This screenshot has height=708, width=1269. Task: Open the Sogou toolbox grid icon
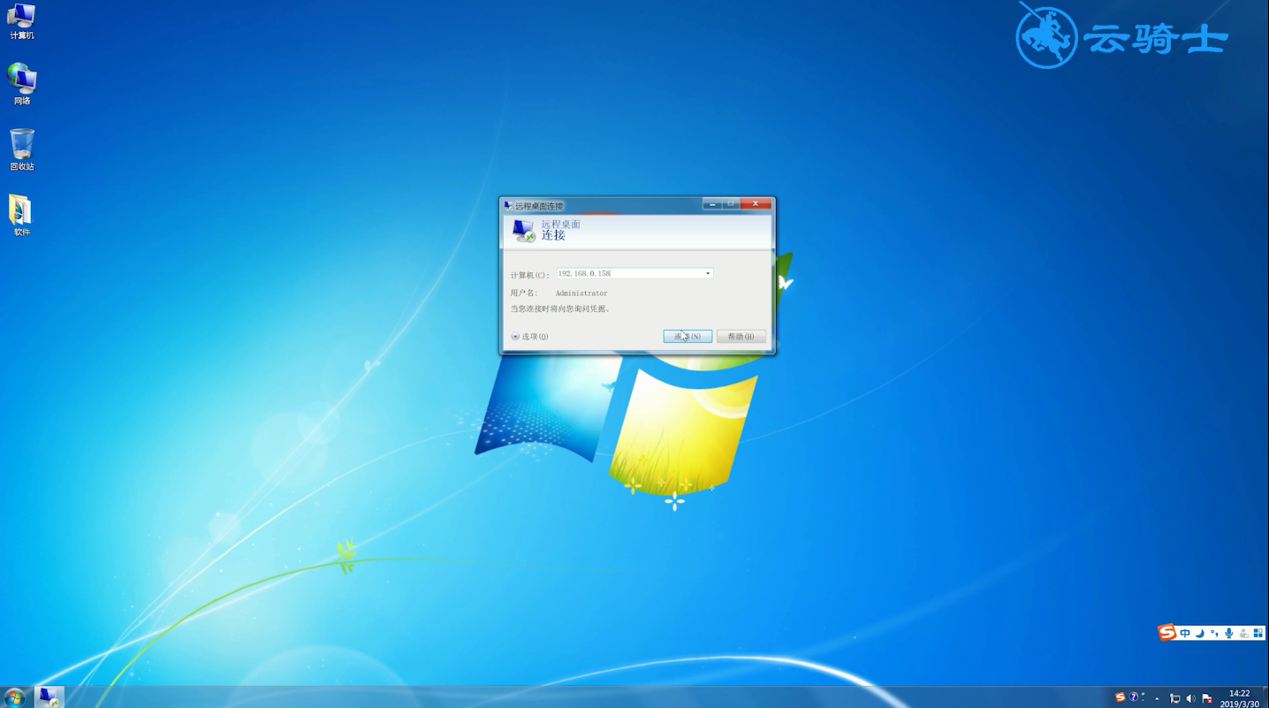(x=1258, y=633)
